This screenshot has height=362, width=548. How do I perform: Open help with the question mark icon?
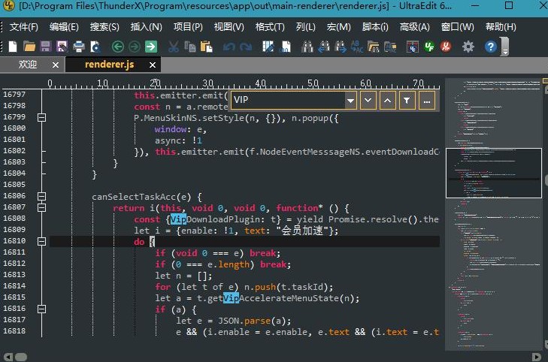click(x=490, y=47)
